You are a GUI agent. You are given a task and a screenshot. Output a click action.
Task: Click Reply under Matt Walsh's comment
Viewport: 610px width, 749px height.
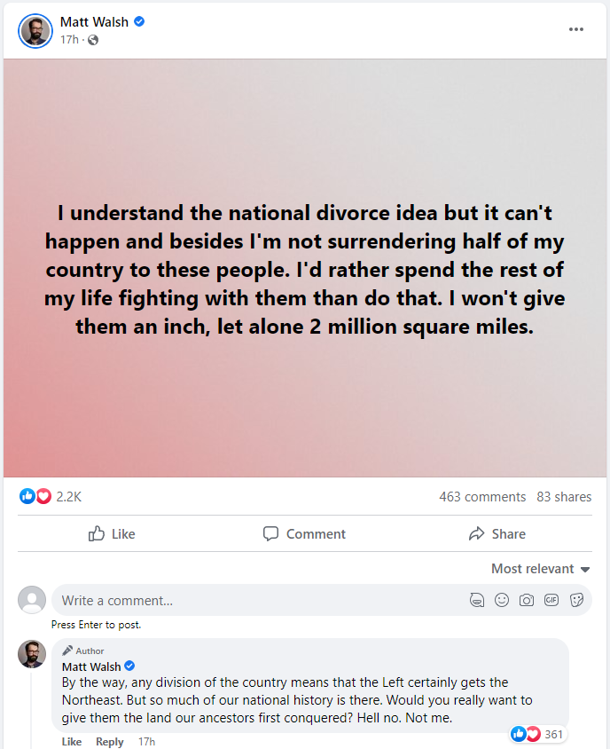tap(109, 741)
